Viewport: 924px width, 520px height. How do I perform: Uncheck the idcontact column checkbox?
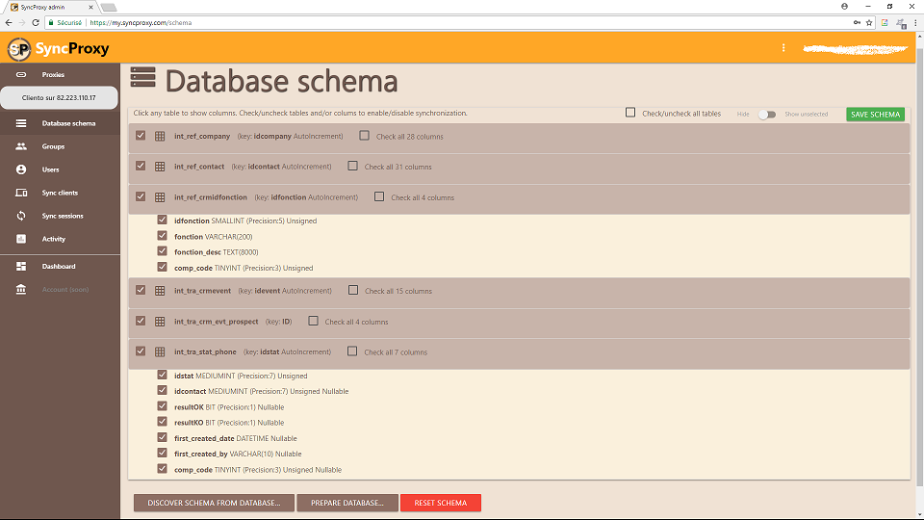[x=162, y=390]
